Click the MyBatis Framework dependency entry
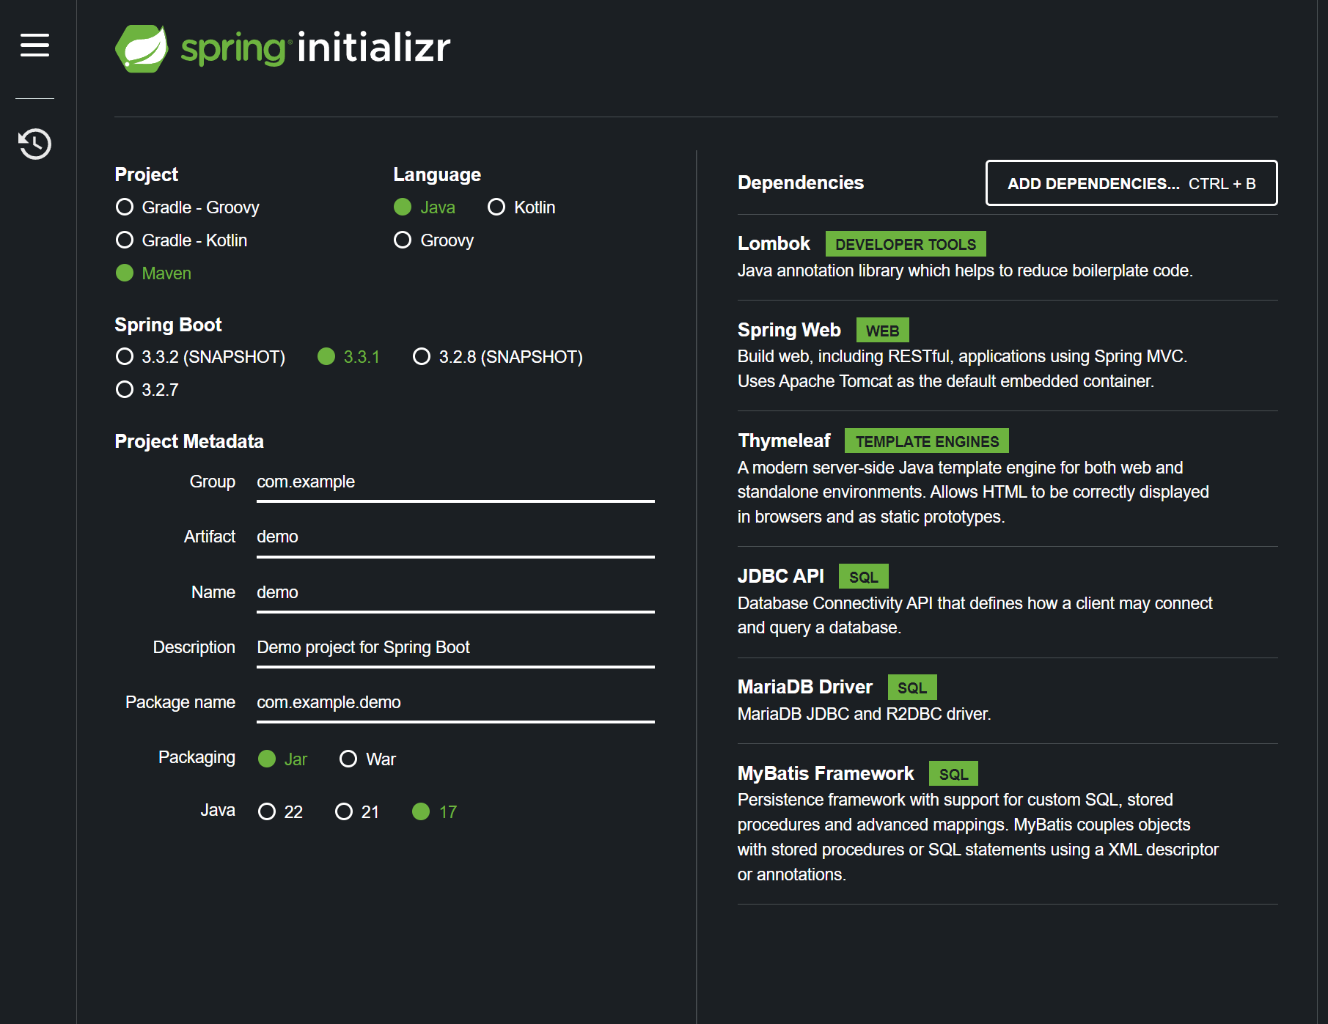The image size is (1328, 1024). click(x=825, y=773)
